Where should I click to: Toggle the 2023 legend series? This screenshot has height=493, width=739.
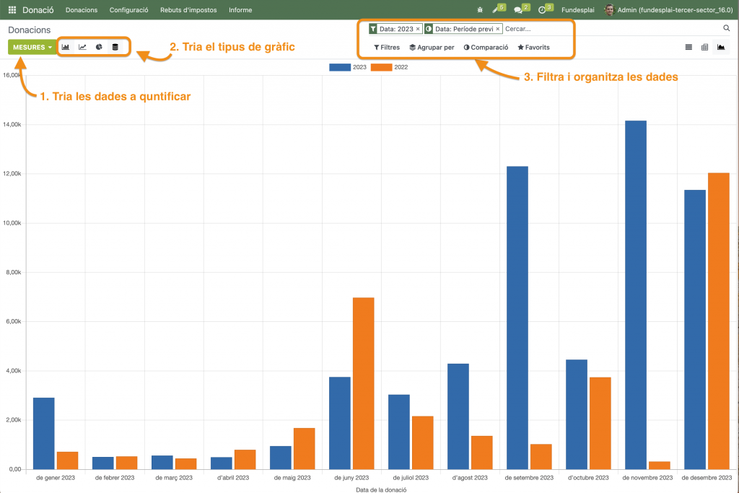click(x=348, y=67)
